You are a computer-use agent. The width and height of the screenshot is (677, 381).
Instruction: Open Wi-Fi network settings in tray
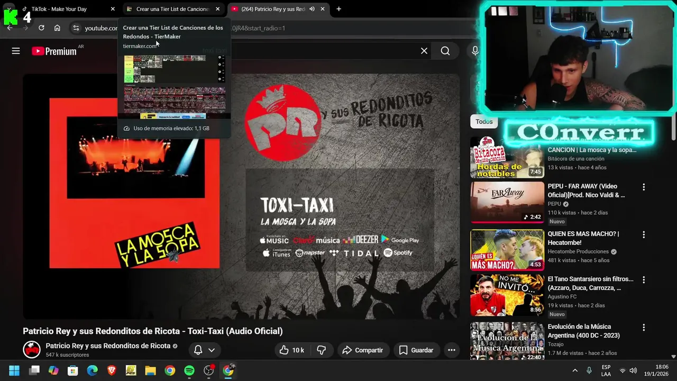click(x=623, y=370)
